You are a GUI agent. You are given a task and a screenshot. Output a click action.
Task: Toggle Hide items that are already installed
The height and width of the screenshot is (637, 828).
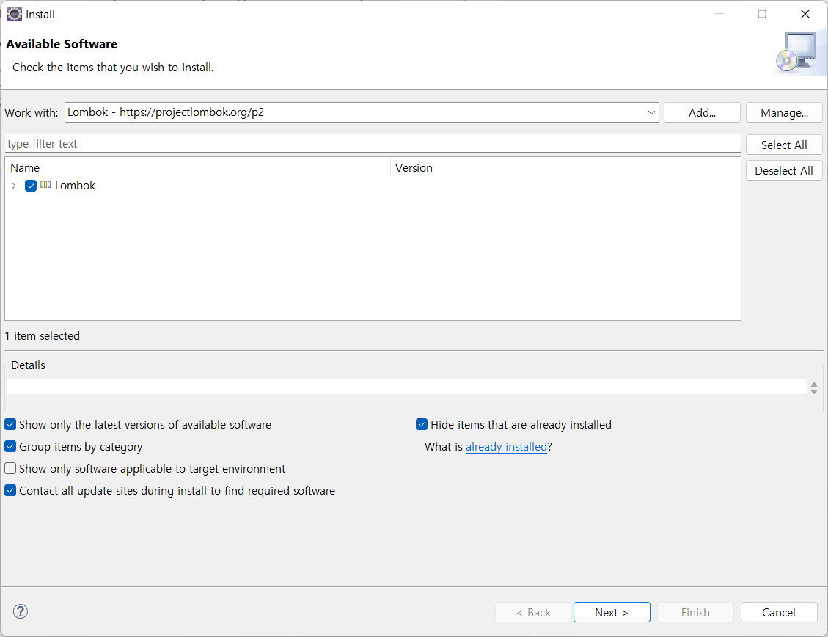pyautogui.click(x=422, y=425)
